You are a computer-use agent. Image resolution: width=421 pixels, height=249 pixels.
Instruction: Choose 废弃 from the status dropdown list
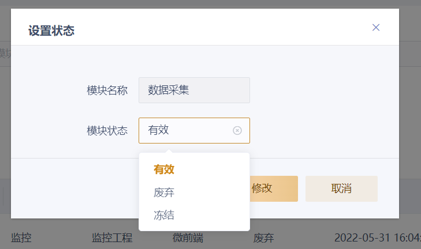coord(164,193)
